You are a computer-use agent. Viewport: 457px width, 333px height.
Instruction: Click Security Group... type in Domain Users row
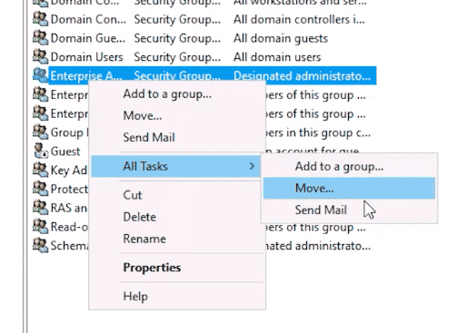click(x=177, y=57)
